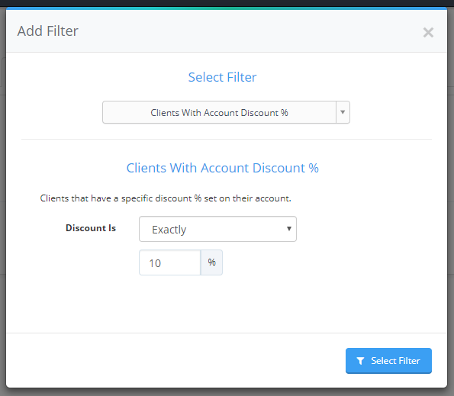
Task: Open the Exactly comparison dropdown
Action: (217, 229)
